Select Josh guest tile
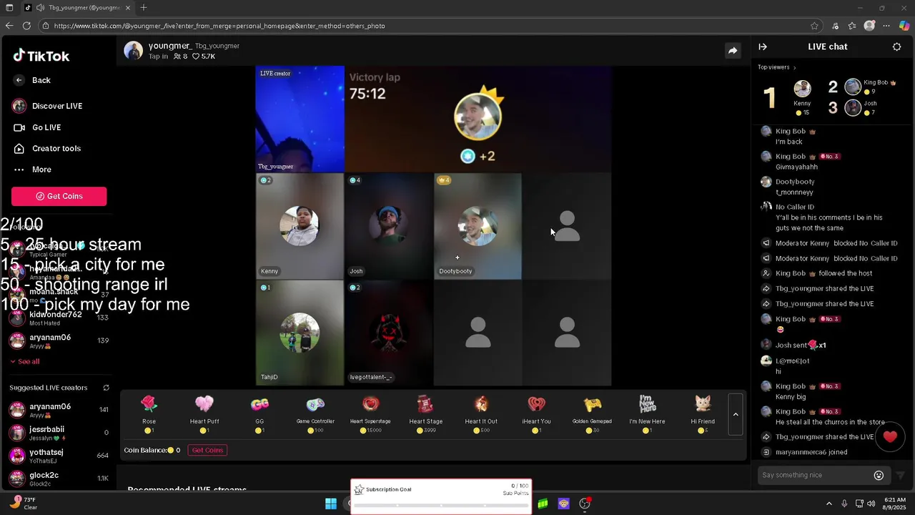Viewport: 915px width, 515px height. [x=389, y=226]
